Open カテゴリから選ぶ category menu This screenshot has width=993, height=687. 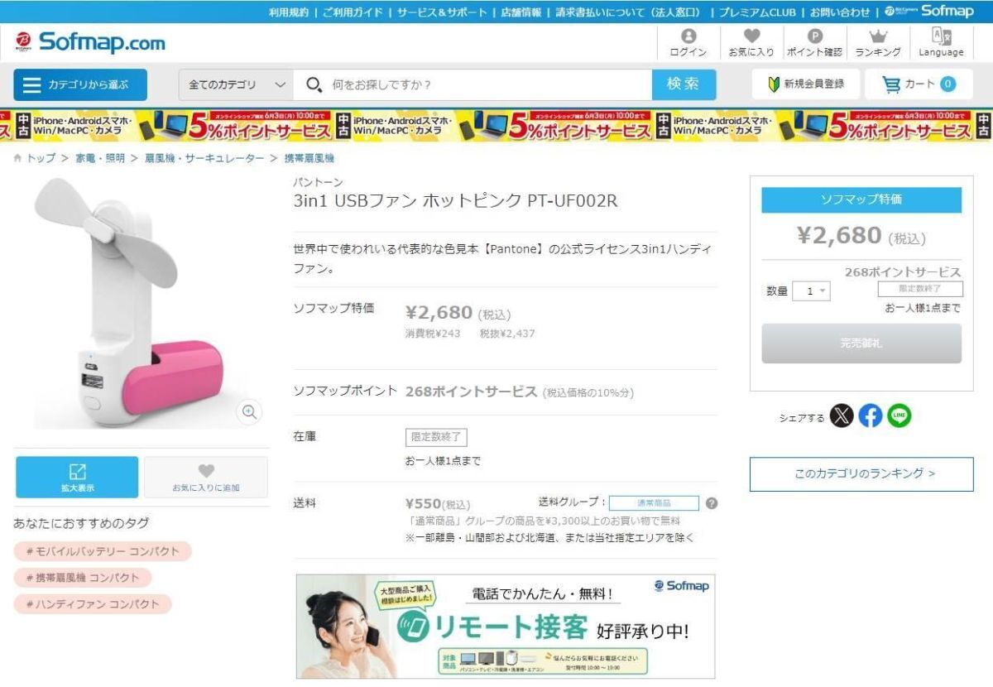(80, 84)
